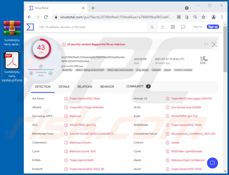Switch to the DETECTION tab

(43, 87)
